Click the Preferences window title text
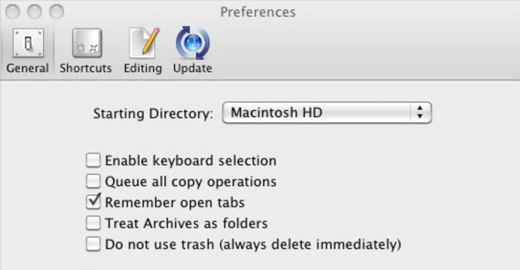The image size is (520, 270). (257, 12)
